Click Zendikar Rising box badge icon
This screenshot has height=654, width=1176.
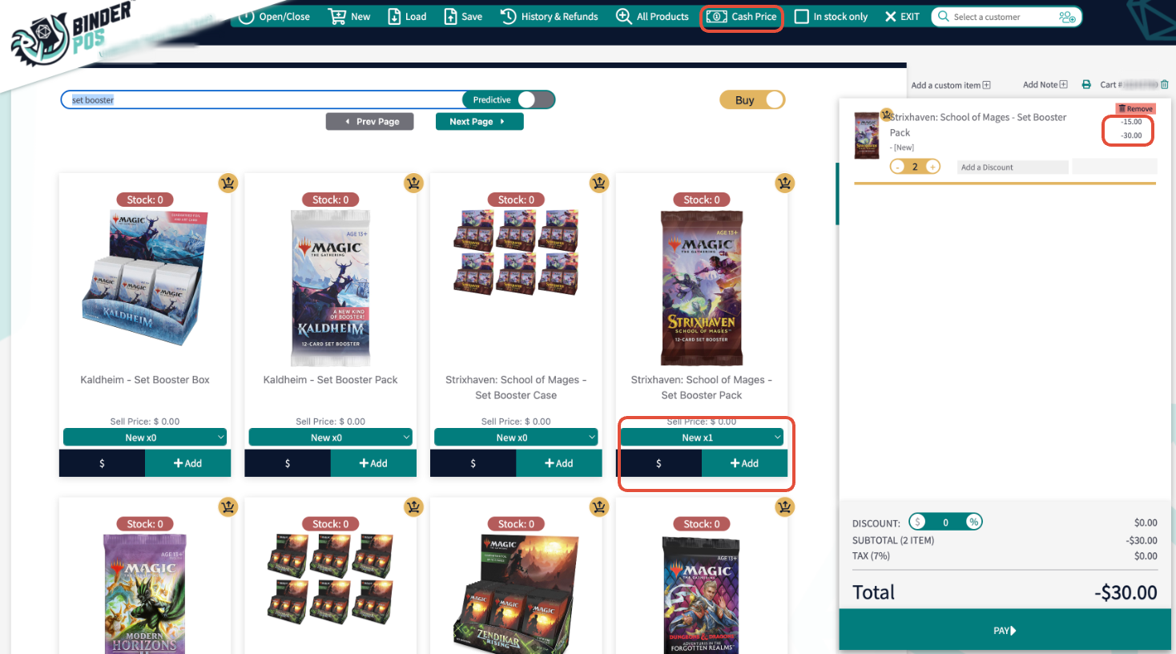[599, 507]
